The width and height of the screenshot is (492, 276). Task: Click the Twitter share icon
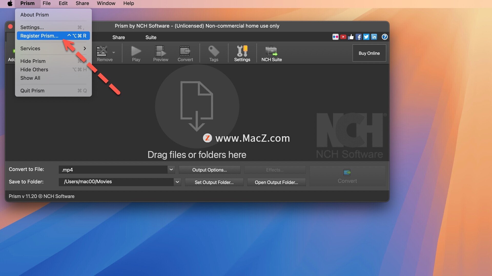366,37
